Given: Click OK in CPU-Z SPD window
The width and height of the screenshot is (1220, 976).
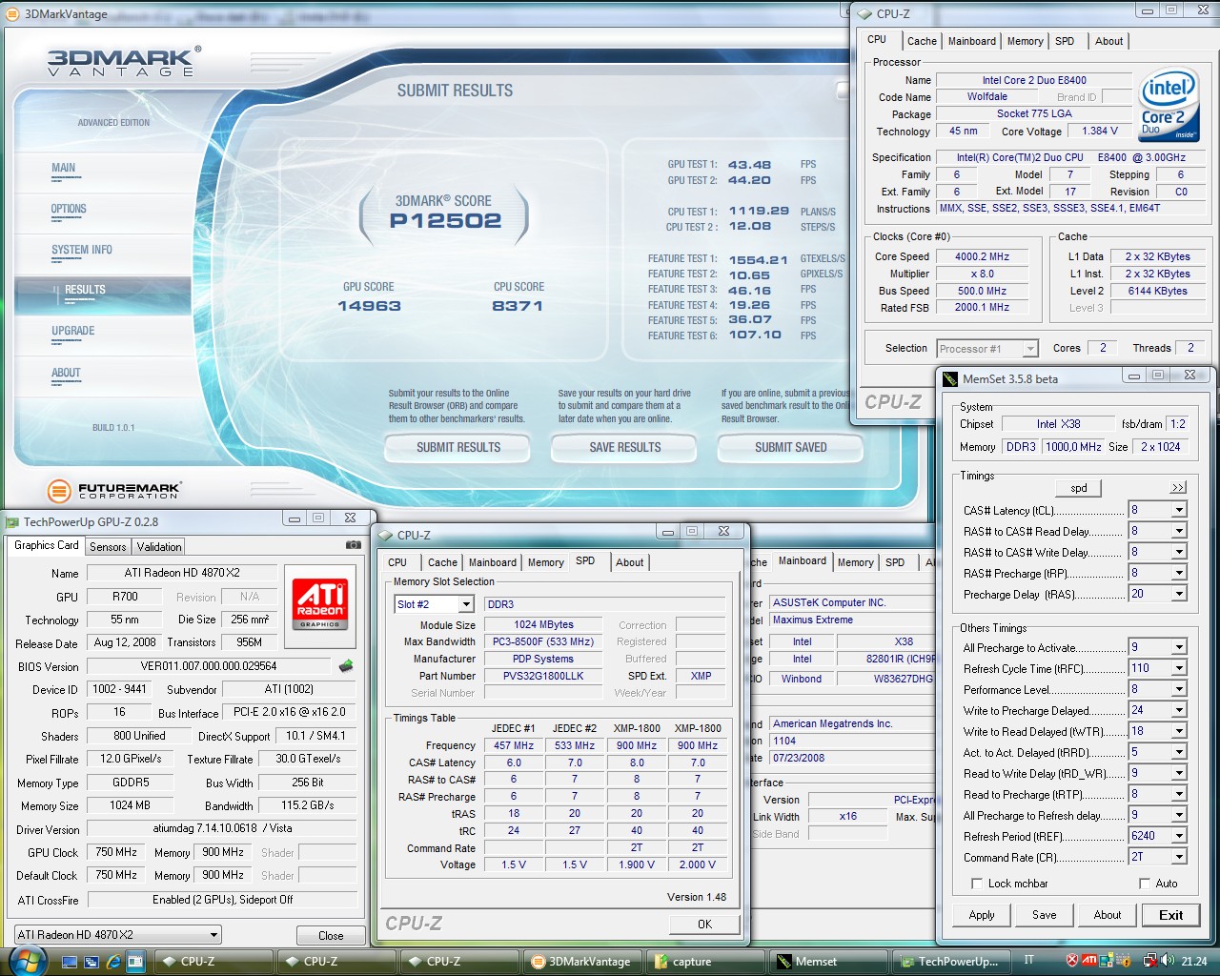Looking at the screenshot, I should pos(704,924).
